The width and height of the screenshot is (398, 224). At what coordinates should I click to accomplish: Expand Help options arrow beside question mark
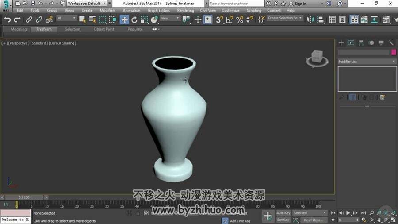pyautogui.click(x=345, y=4)
